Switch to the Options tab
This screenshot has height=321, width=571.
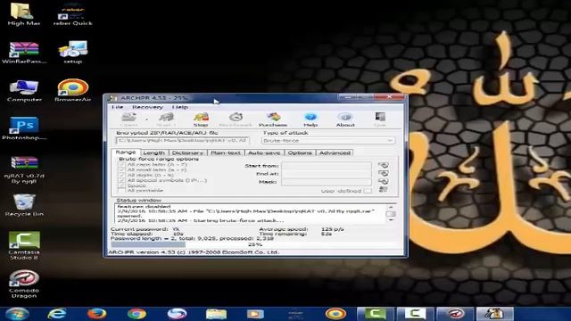[300, 152]
